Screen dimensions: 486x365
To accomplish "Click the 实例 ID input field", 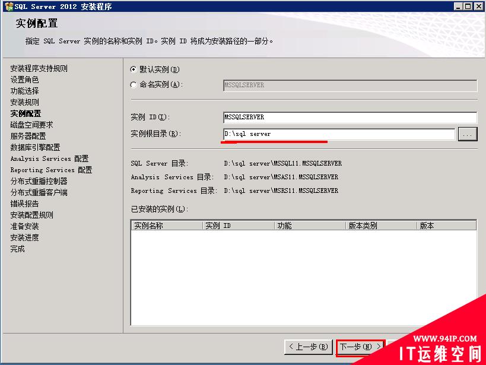I will (350, 118).
